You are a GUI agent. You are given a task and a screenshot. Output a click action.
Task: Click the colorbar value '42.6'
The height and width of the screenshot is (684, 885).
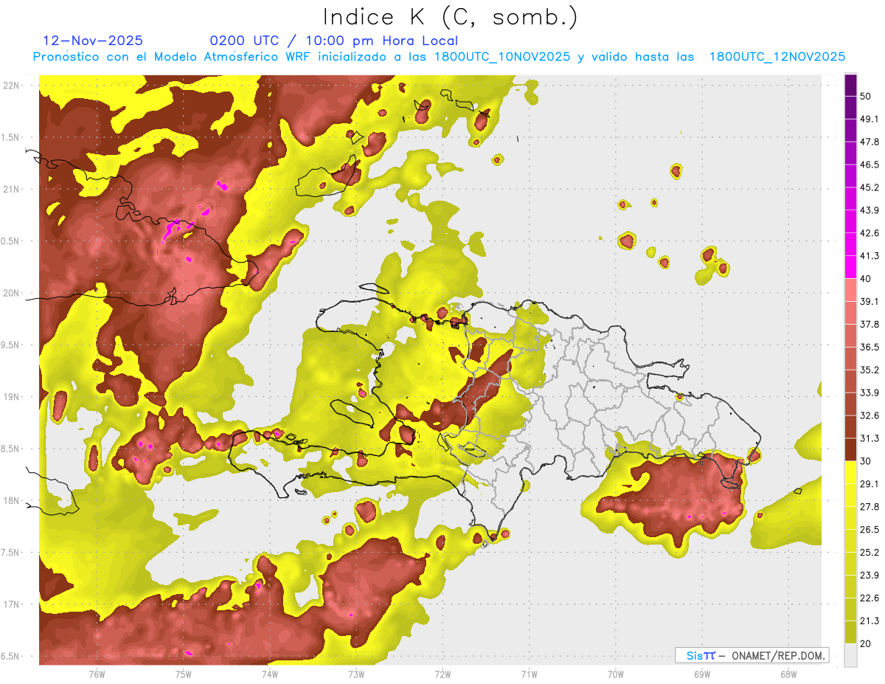[x=869, y=233]
